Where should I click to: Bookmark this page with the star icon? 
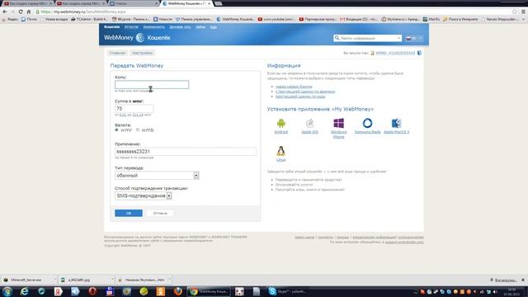(515, 12)
